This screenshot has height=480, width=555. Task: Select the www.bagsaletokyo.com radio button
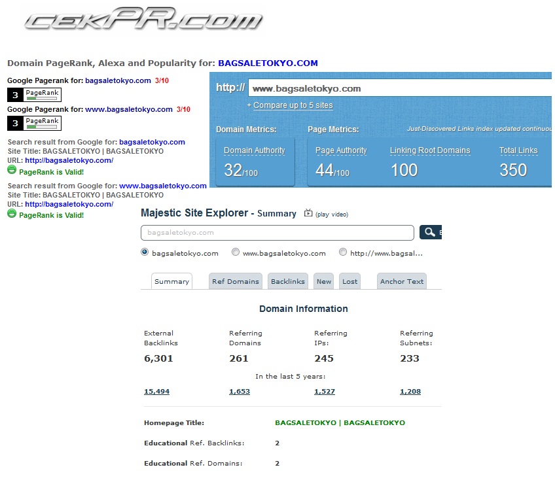[x=236, y=252]
